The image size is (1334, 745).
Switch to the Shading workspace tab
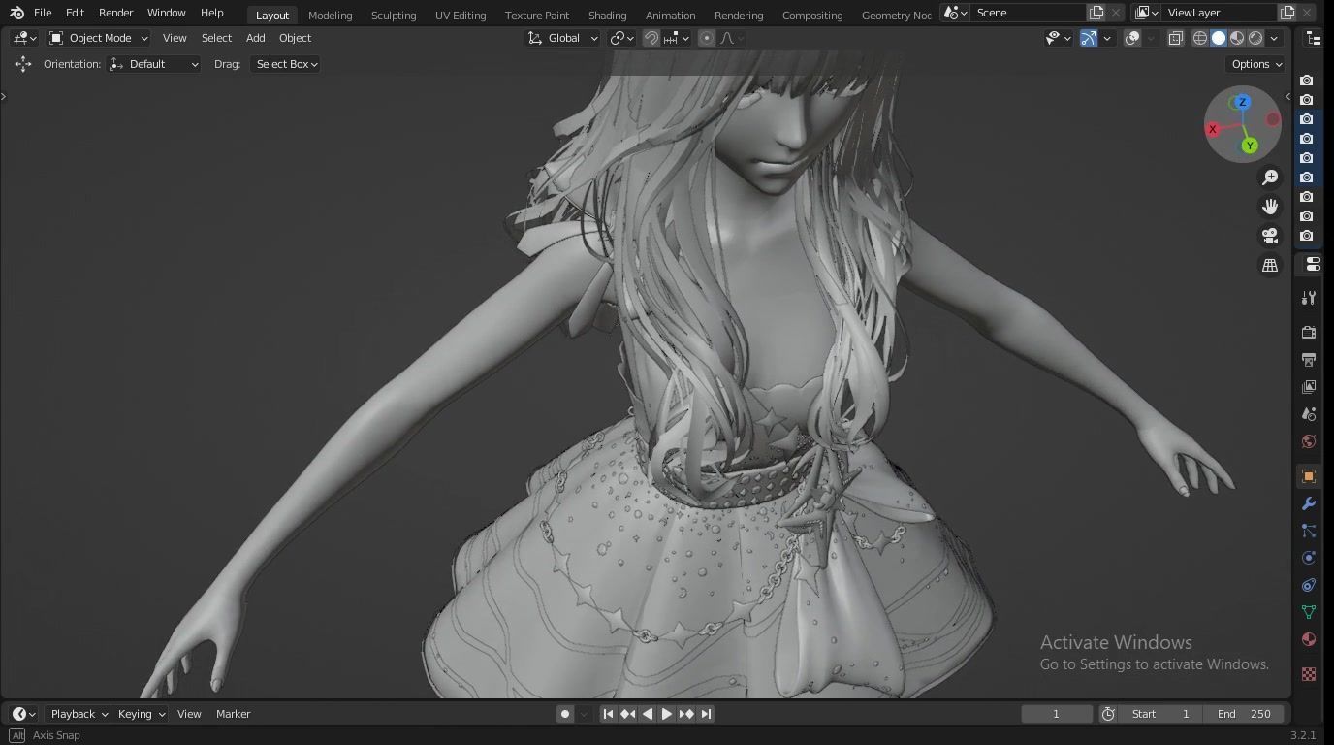(x=607, y=15)
